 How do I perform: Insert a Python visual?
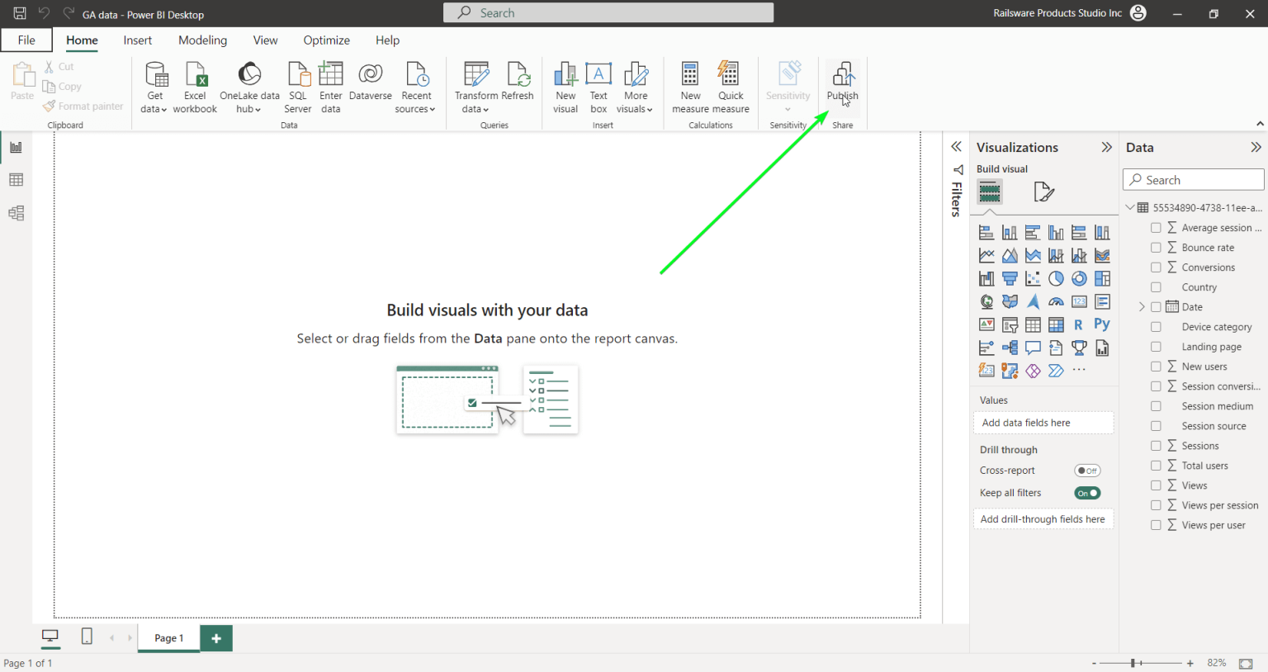pos(1101,324)
